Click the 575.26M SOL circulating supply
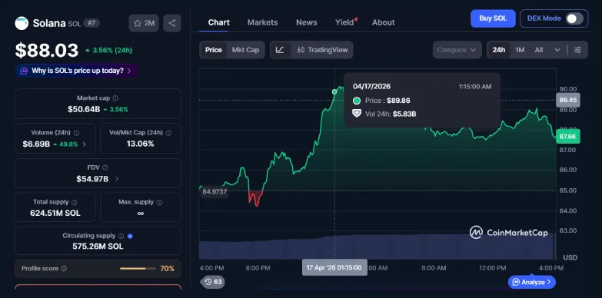The image size is (602, 298). [x=98, y=247]
